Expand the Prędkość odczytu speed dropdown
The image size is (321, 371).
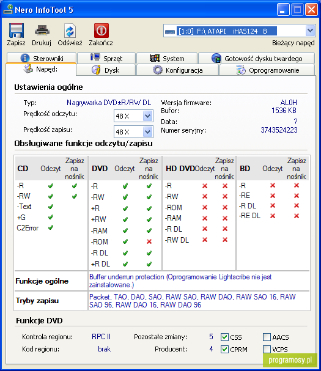coord(148,116)
